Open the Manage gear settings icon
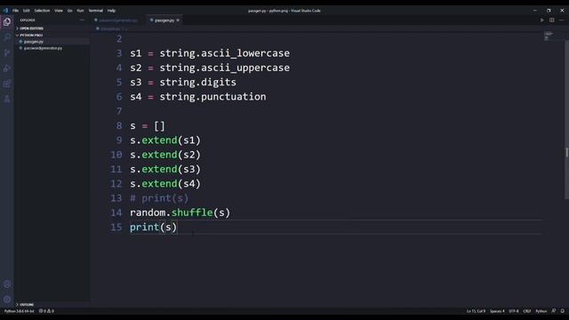This screenshot has height=320, width=569. click(7, 300)
